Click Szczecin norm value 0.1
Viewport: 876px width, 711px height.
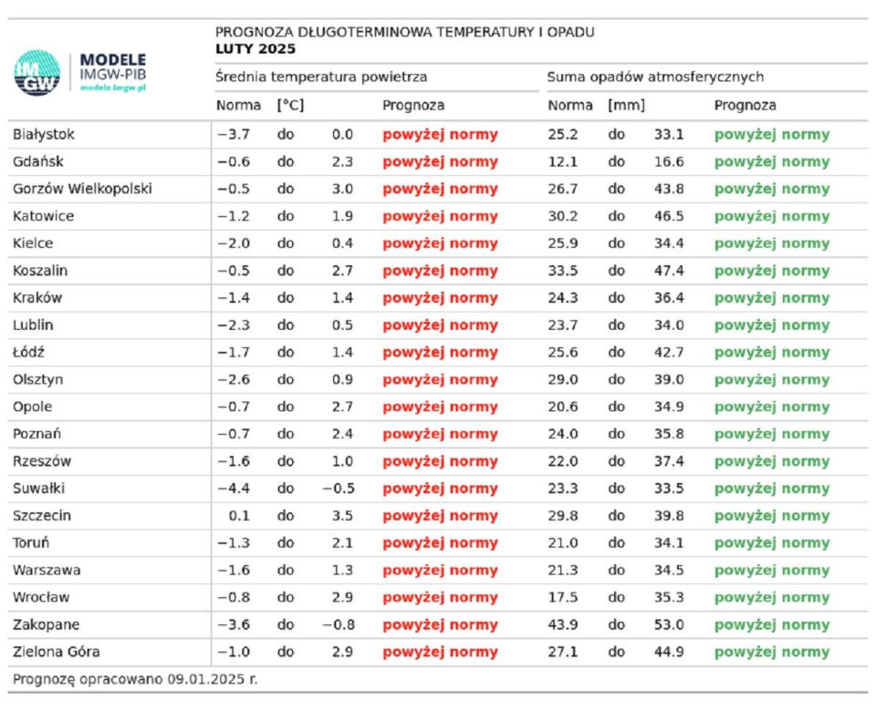(239, 516)
